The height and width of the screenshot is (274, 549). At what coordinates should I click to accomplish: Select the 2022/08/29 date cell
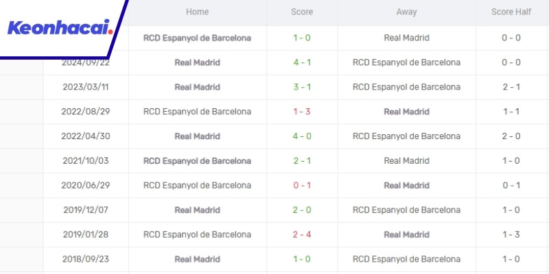(x=86, y=112)
